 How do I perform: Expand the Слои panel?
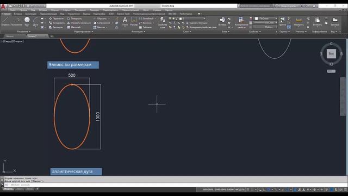[x=187, y=32]
